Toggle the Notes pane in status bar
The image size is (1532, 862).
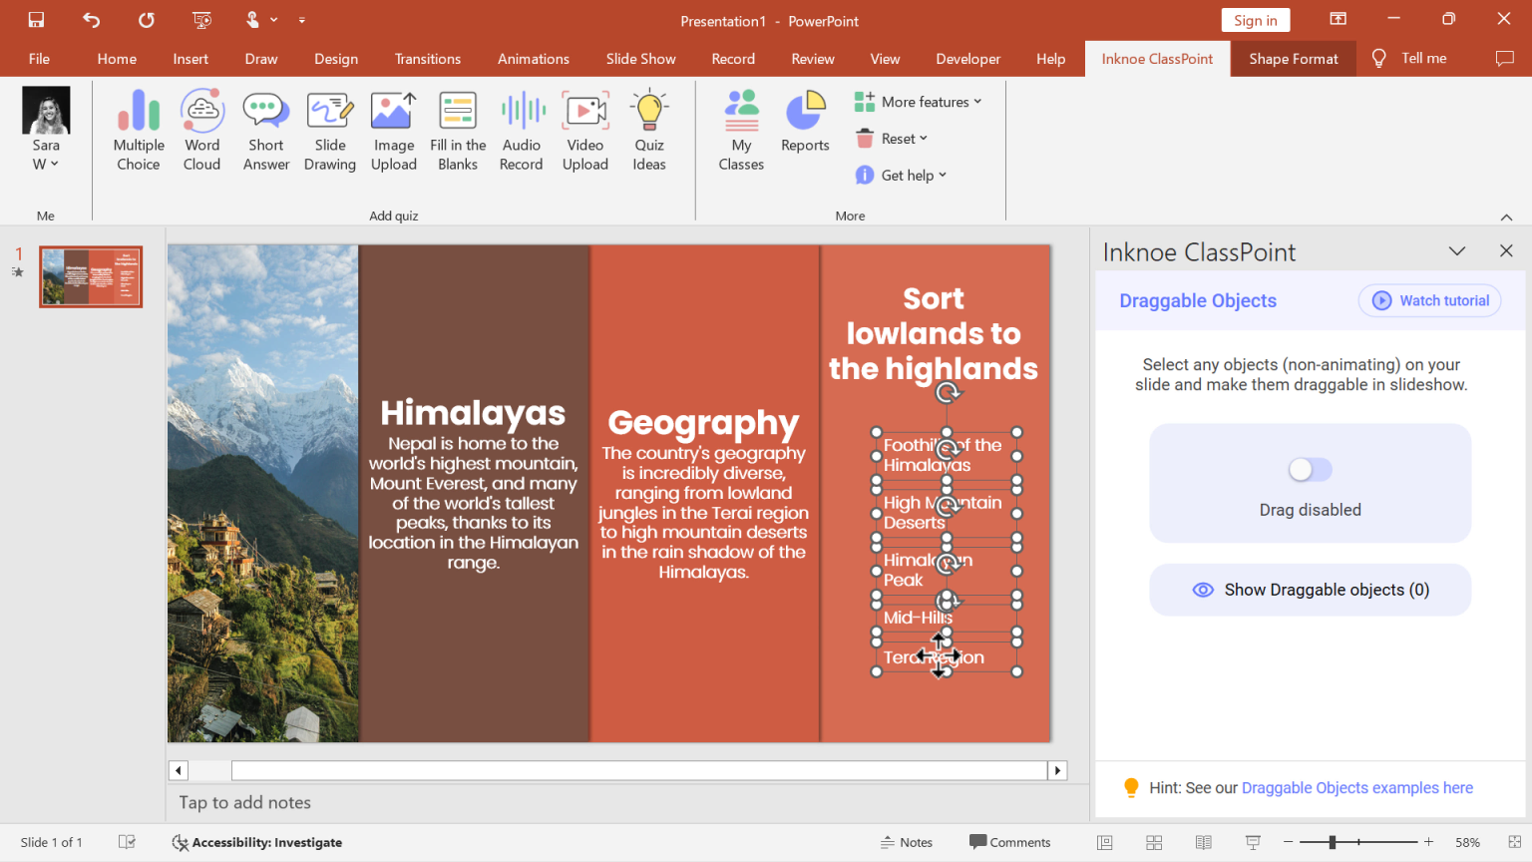906,841
